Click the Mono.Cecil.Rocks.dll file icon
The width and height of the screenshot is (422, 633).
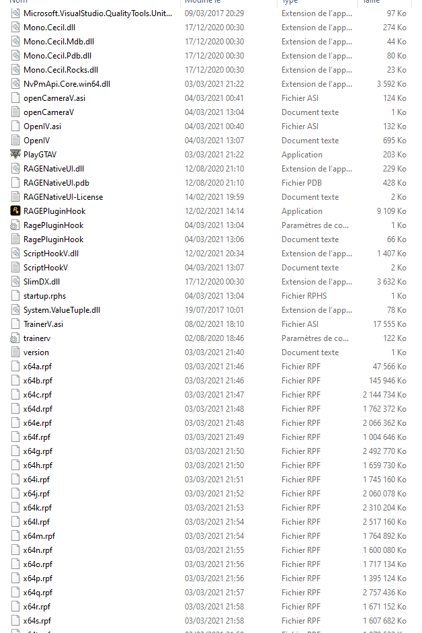[15, 70]
